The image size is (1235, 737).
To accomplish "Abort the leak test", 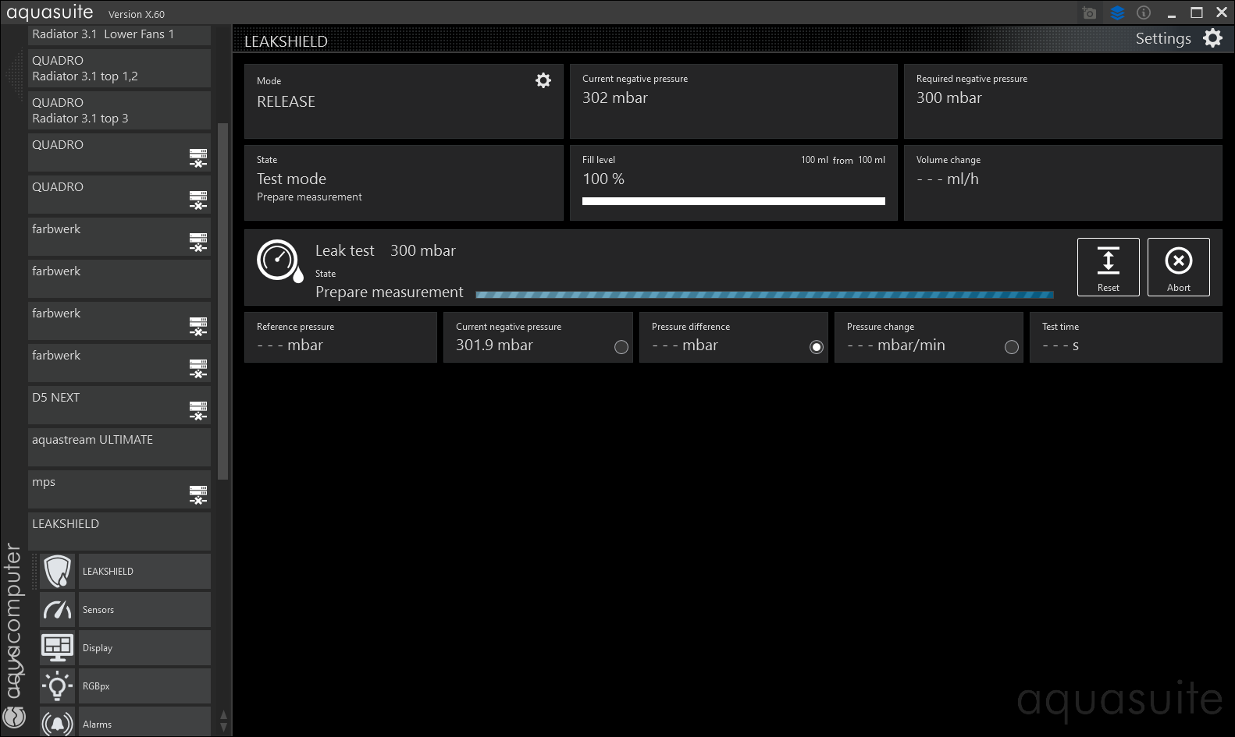I will point(1179,267).
